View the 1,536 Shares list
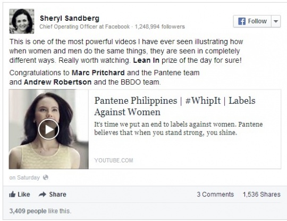This screenshot has height=221, width=287. coord(261,194)
